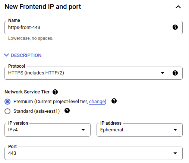This screenshot has height=163, width=189.
Task: Select the Premium network tier radio button
Action: [7, 102]
